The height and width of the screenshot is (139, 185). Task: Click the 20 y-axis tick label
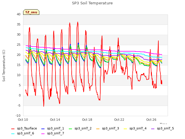[x=18, y=55]
